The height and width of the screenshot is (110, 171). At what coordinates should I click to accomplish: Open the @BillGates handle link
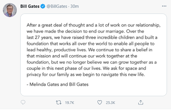tap(57, 6)
